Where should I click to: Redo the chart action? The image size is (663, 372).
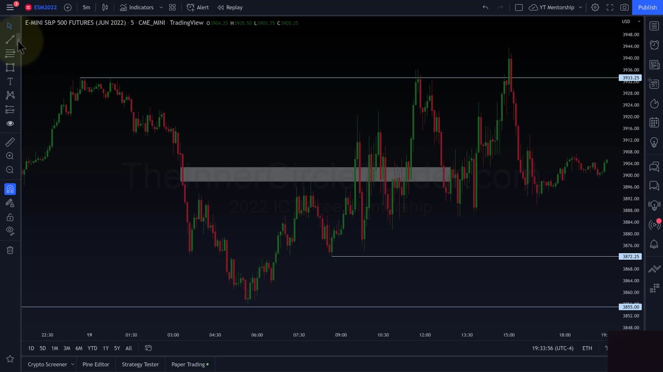500,7
